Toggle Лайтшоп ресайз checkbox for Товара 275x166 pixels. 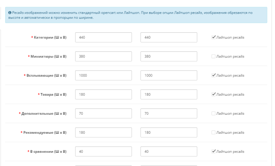pos(213,94)
